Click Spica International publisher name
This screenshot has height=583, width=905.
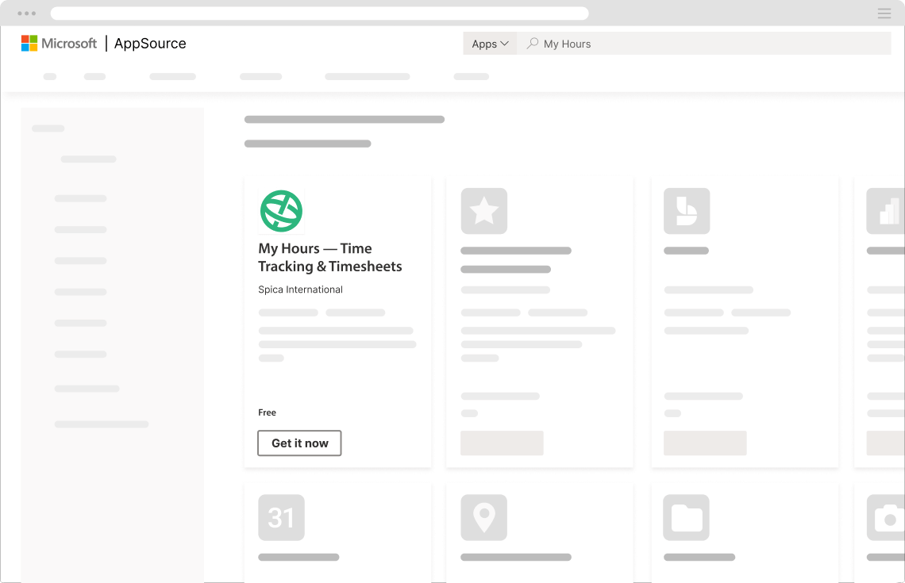(300, 290)
